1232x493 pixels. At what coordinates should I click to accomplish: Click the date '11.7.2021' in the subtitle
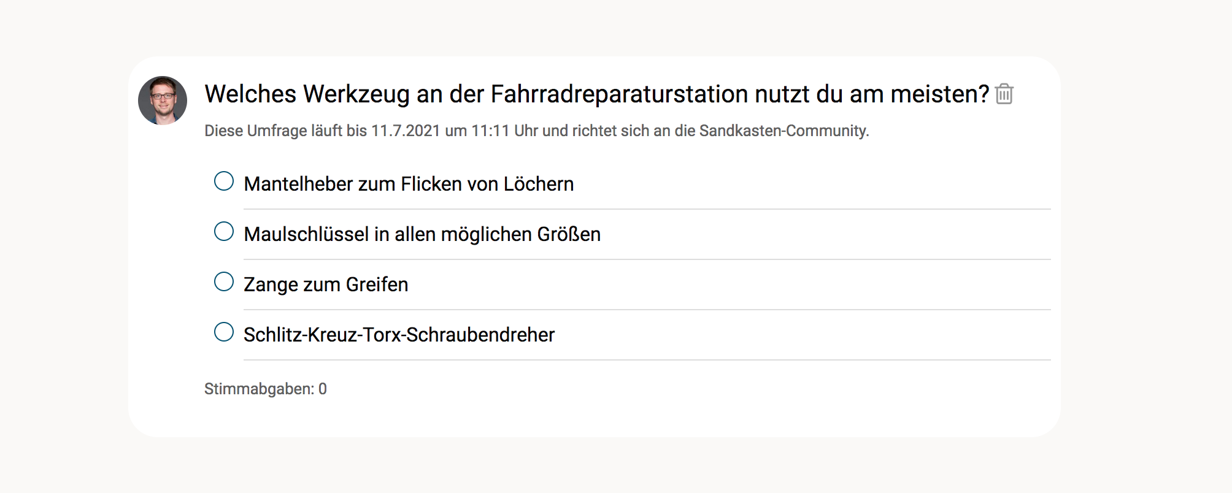click(x=406, y=131)
